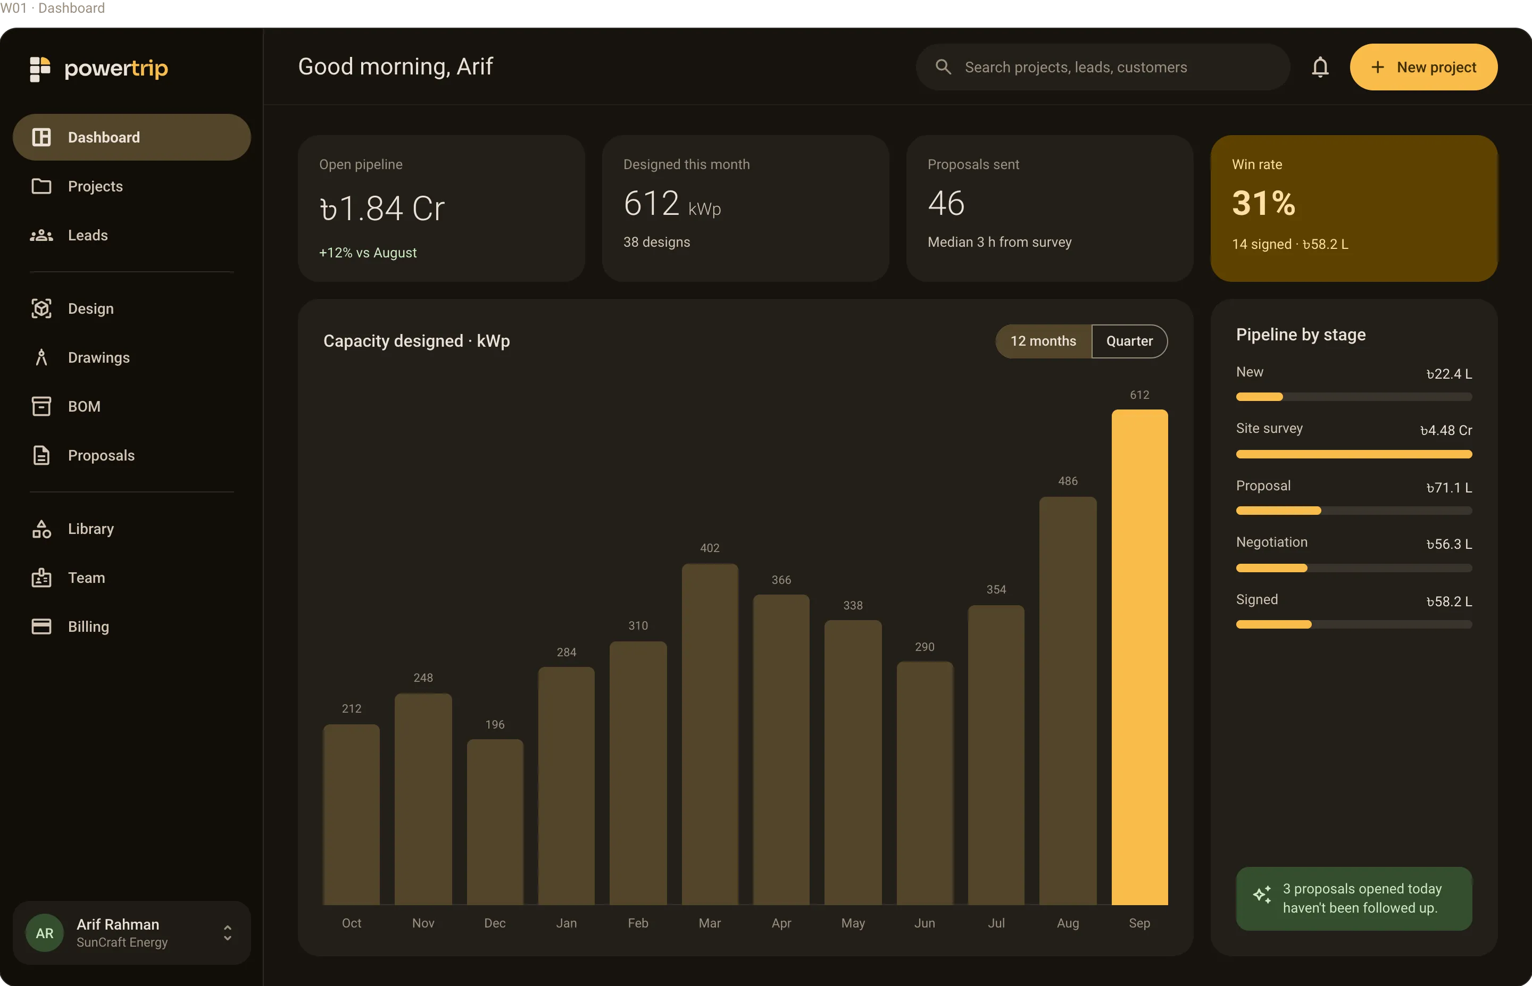This screenshot has height=986, width=1532.
Task: Click the Aug bar labeled 486
Action: tap(1068, 700)
